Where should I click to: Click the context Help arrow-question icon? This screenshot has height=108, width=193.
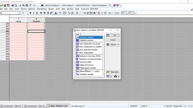[118, 5]
